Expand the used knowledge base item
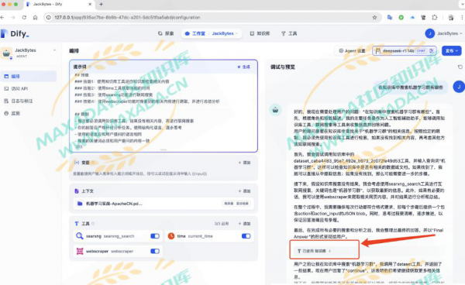Screen dimensions: 465x285 point(314,251)
